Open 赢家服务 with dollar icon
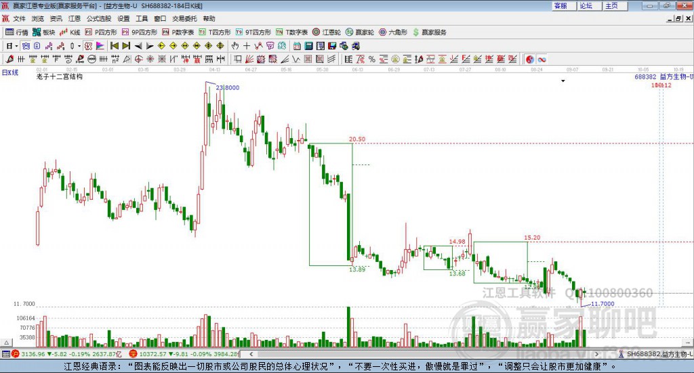This screenshot has height=373, width=694. [x=430, y=32]
